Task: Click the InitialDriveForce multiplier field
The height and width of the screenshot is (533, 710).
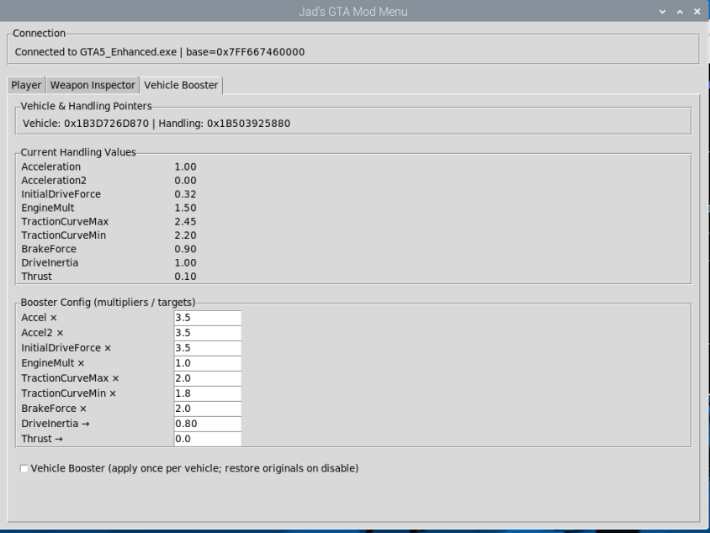Action: pos(208,348)
